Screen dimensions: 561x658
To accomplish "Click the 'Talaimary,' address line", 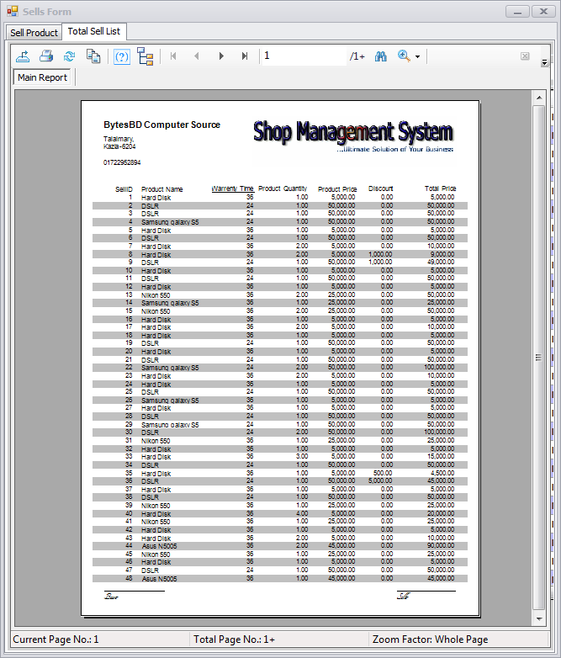I will tap(119, 139).
